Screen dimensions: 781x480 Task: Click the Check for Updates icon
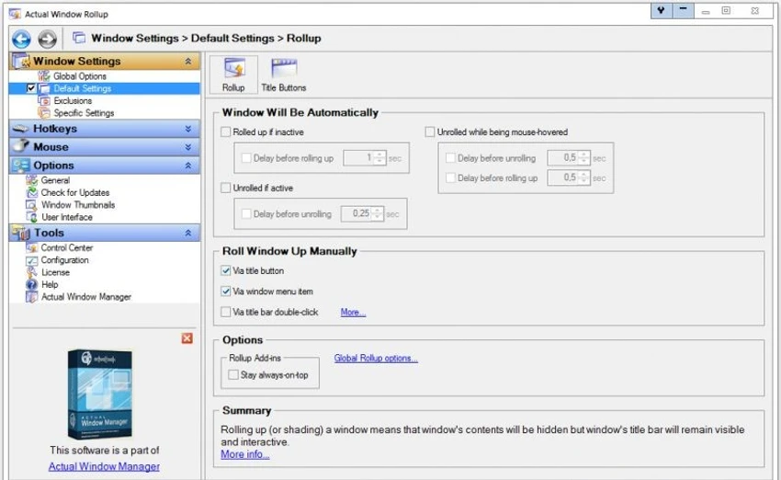pyautogui.click(x=32, y=192)
